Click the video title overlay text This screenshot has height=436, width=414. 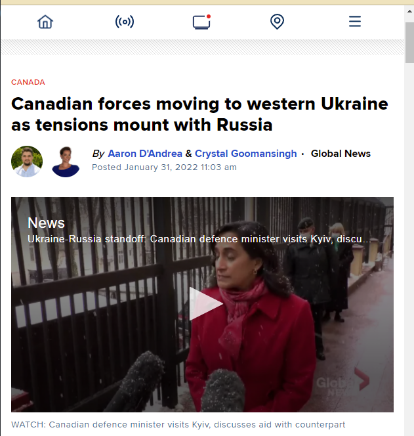[x=199, y=239]
